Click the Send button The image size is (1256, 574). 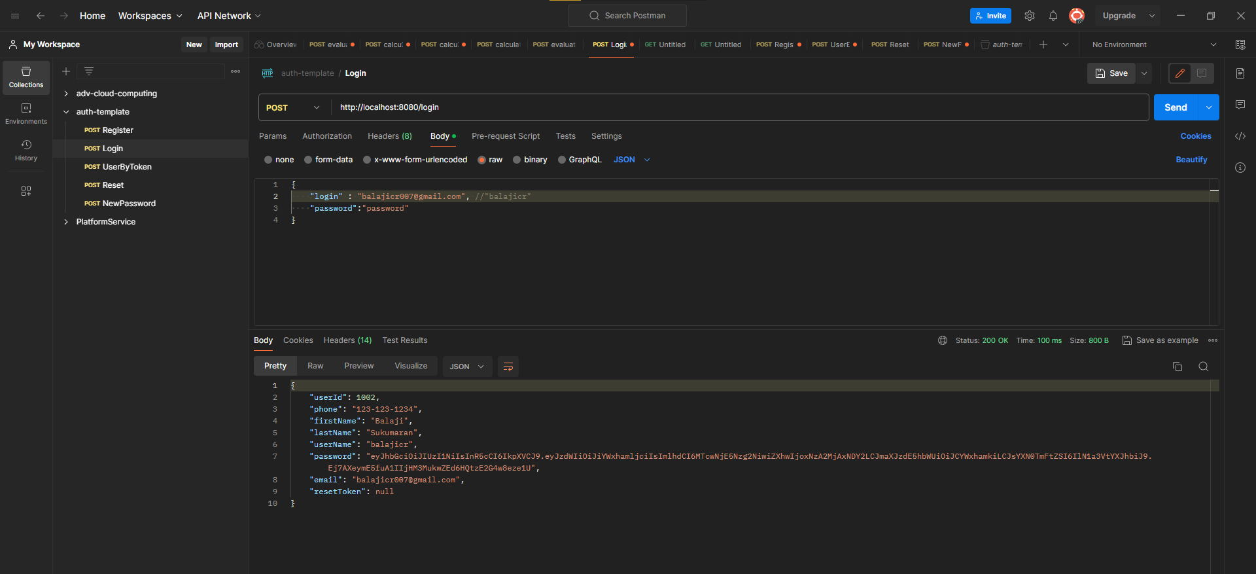[x=1176, y=107]
